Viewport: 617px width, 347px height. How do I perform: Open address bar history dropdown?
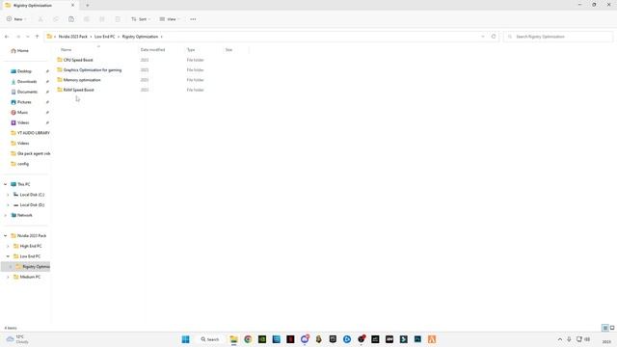pyautogui.click(x=483, y=37)
